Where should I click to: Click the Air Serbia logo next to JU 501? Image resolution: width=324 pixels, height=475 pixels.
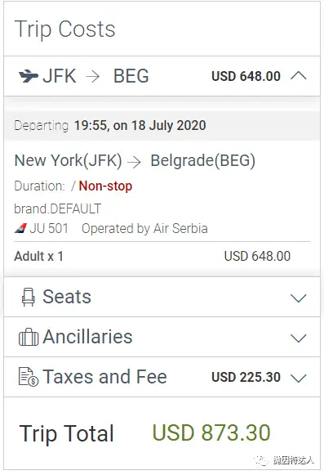[20, 228]
